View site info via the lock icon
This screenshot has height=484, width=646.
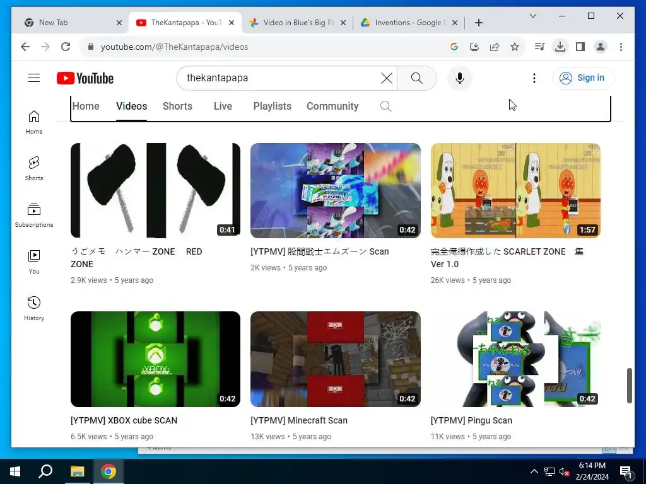91,47
